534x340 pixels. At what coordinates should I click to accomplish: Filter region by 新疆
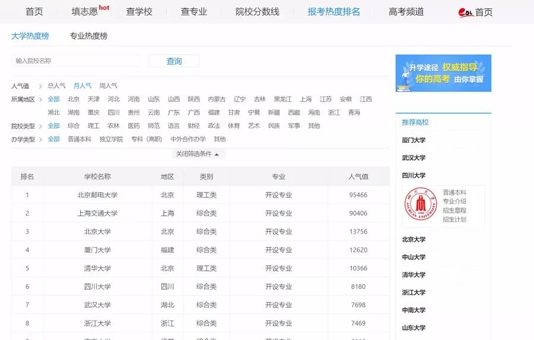(x=274, y=113)
